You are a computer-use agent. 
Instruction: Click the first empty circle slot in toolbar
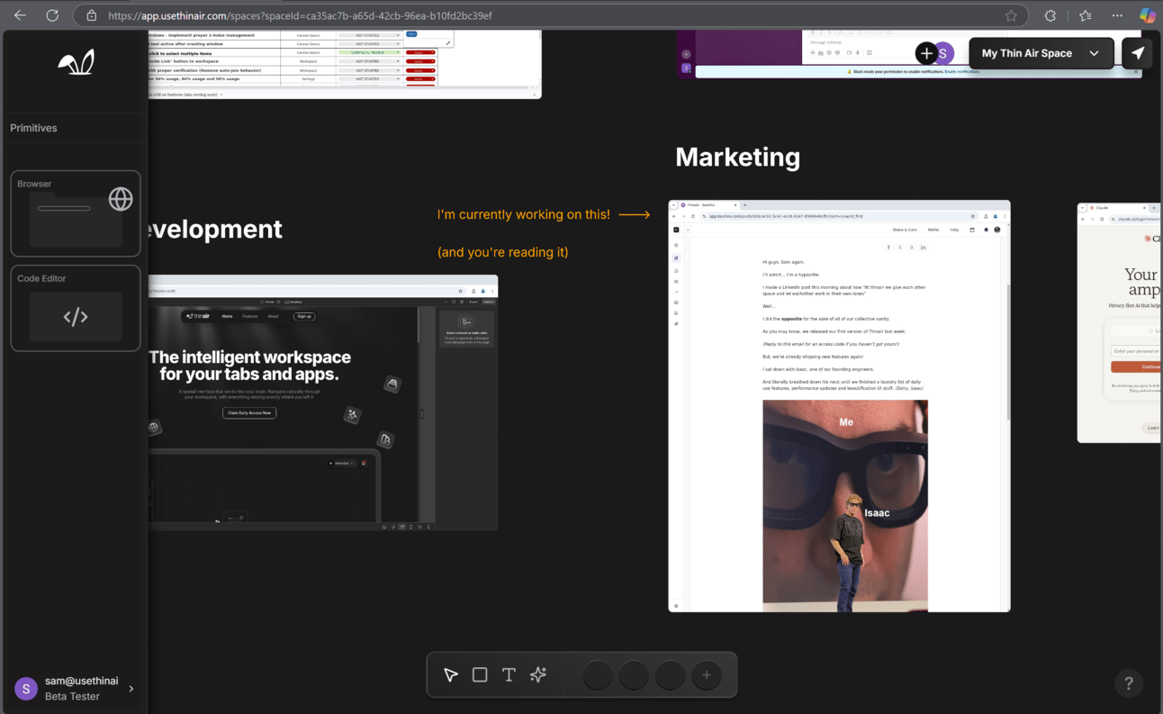[598, 674]
